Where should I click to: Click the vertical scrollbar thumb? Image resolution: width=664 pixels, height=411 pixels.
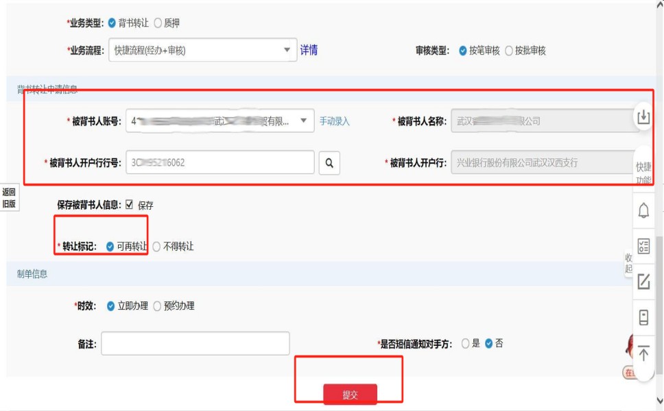point(660,304)
